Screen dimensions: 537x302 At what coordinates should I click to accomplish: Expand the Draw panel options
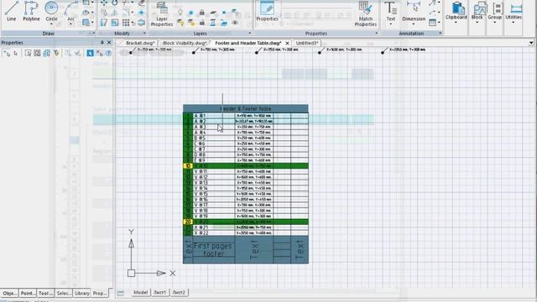93,34
